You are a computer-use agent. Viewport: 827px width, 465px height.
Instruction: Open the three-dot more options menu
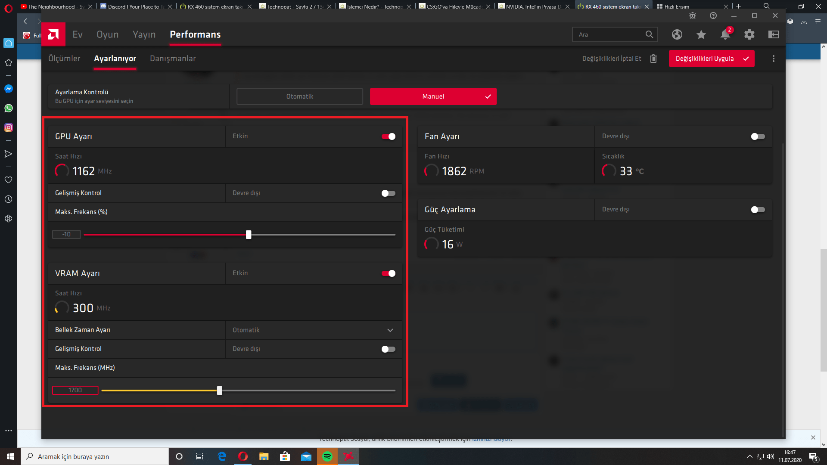click(x=773, y=59)
